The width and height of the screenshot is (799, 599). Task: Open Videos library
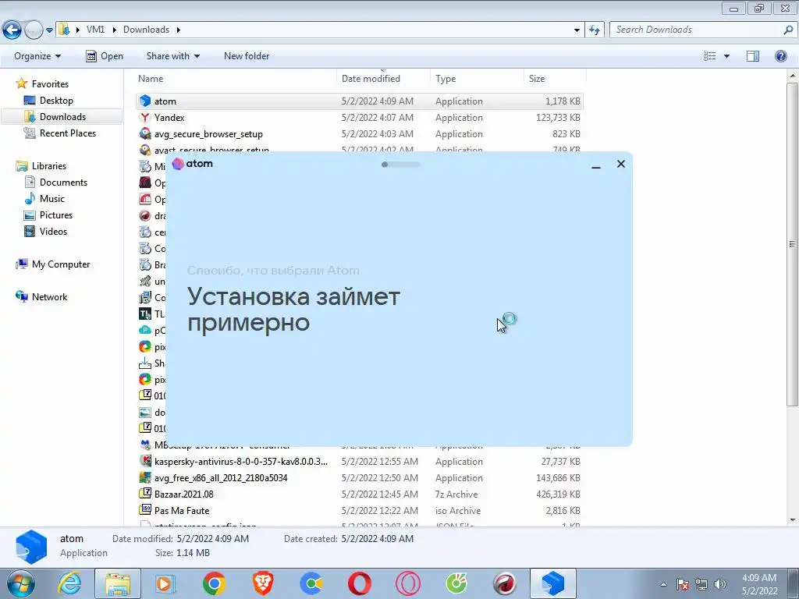point(53,231)
